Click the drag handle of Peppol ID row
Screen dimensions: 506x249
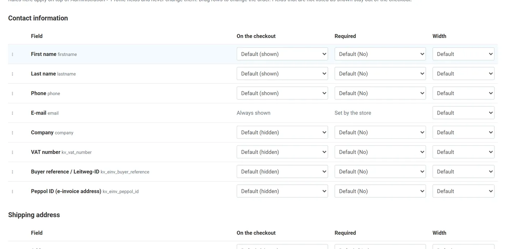coord(12,191)
